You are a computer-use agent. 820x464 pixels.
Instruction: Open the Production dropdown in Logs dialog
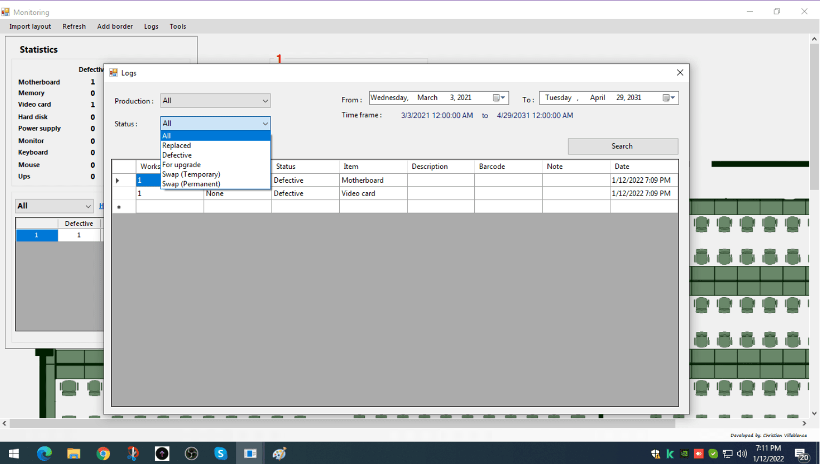click(265, 100)
